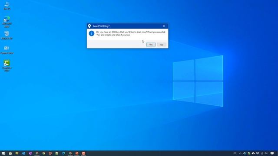Select the Control Panel desktop icon
Image resolution: width=278 pixels, height=156 pixels.
pos(7,50)
